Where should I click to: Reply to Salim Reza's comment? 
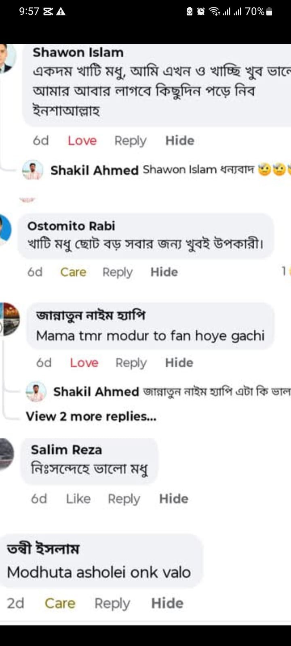124,499
